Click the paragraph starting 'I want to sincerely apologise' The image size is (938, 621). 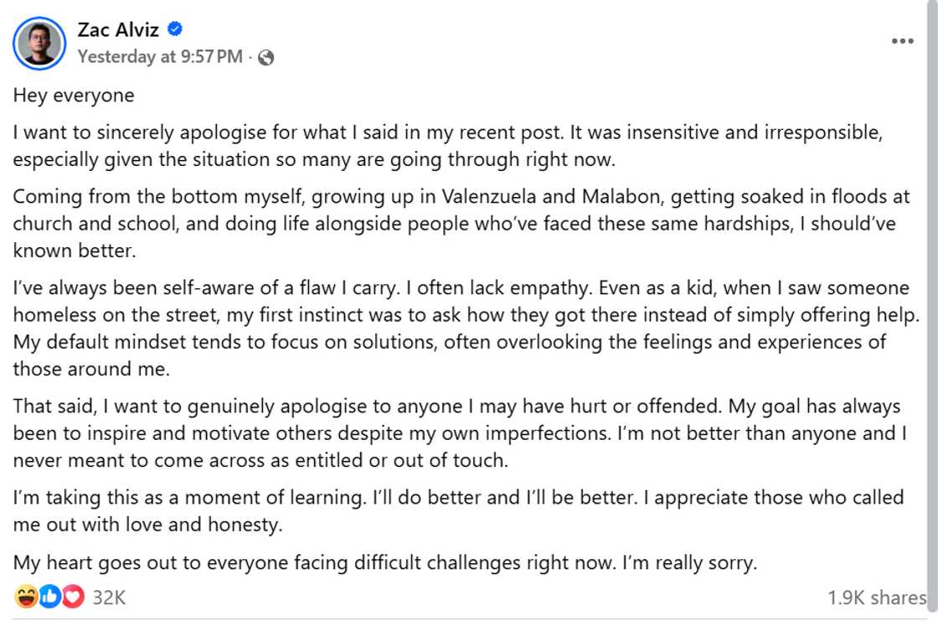pos(447,146)
